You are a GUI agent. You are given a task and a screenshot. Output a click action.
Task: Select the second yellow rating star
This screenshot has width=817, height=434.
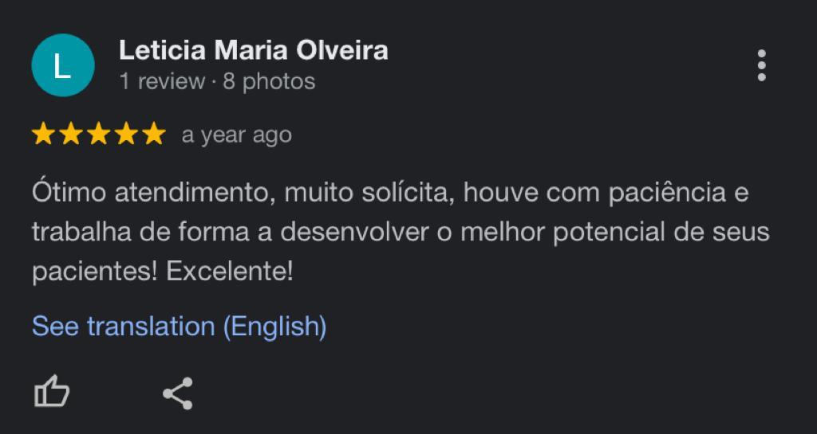pyautogui.click(x=71, y=135)
